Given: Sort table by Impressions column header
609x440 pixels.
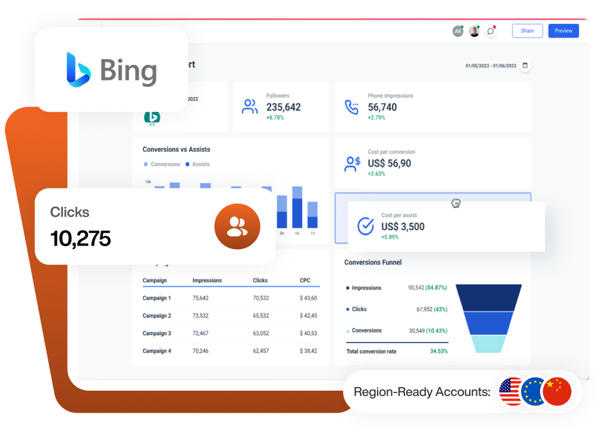Looking at the screenshot, I should [x=207, y=280].
